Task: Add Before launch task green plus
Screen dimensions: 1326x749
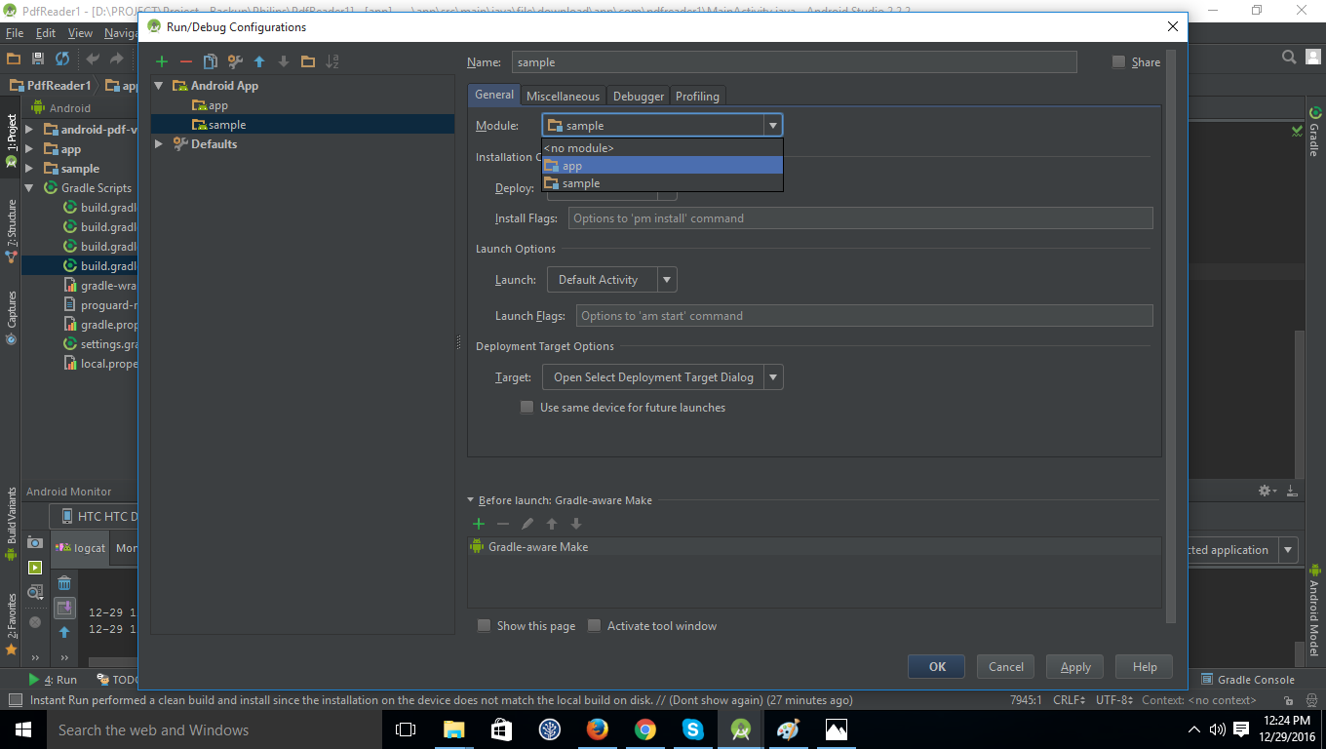Action: [x=479, y=524]
